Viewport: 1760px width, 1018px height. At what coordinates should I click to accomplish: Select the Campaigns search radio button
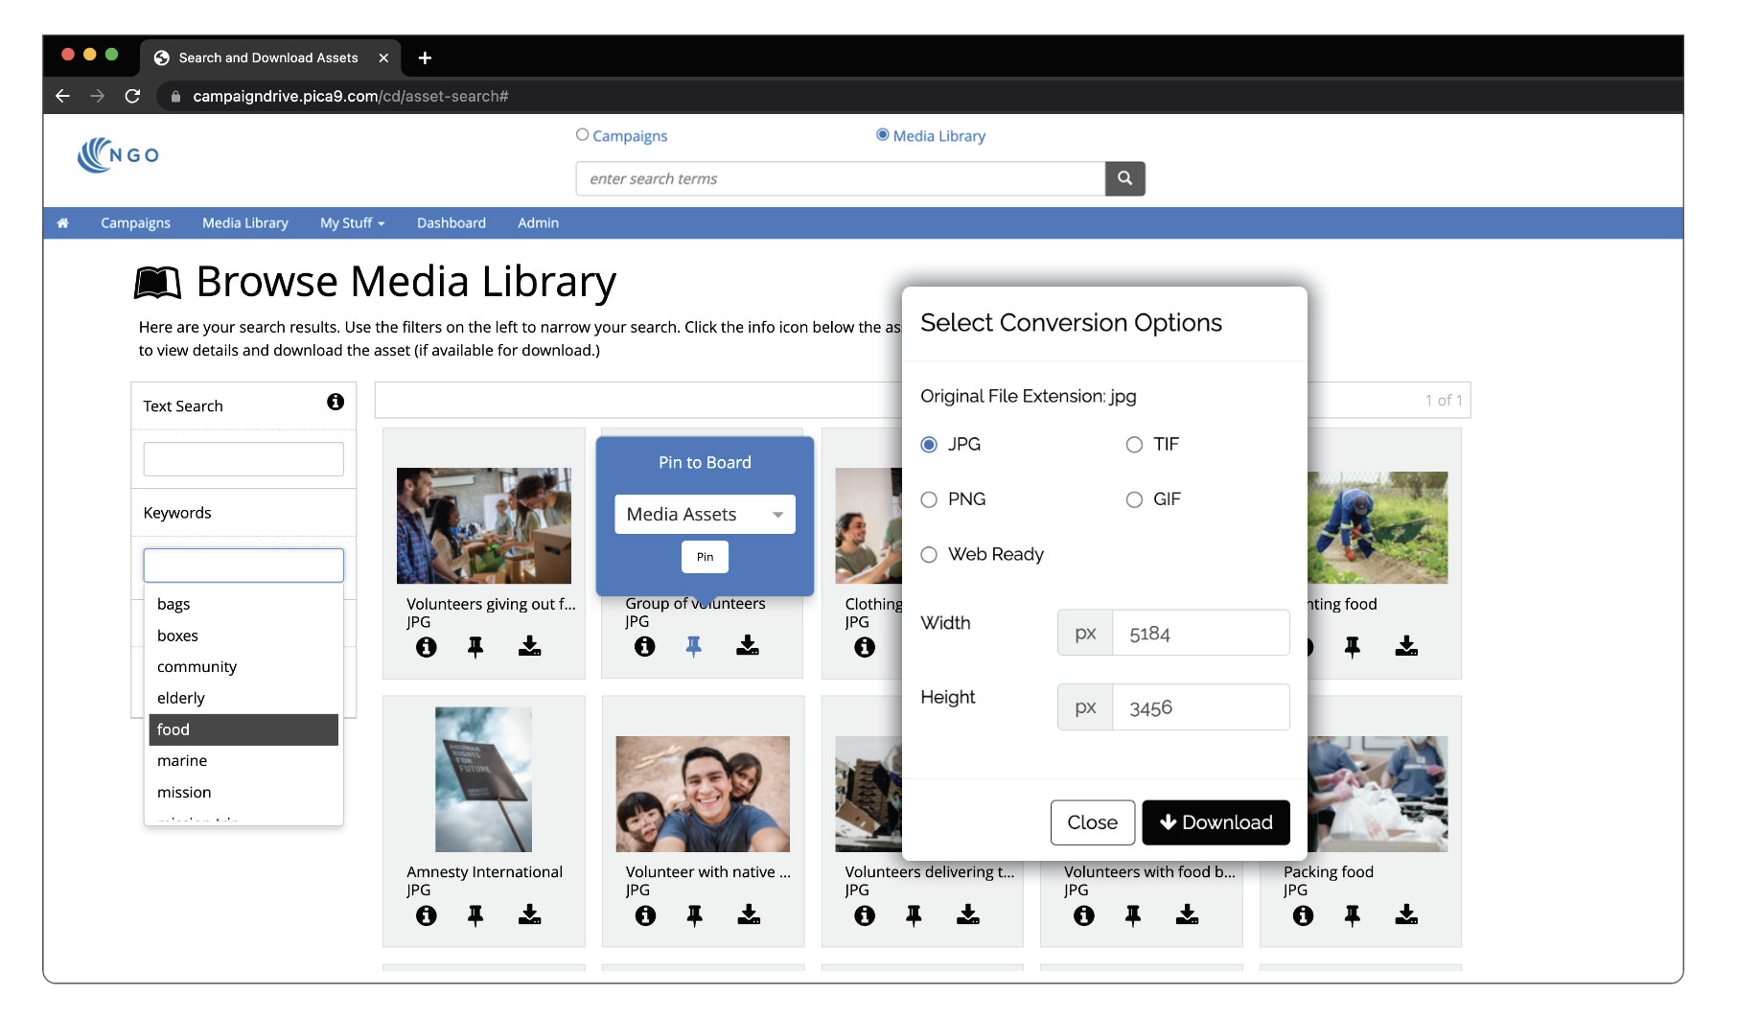click(x=582, y=135)
